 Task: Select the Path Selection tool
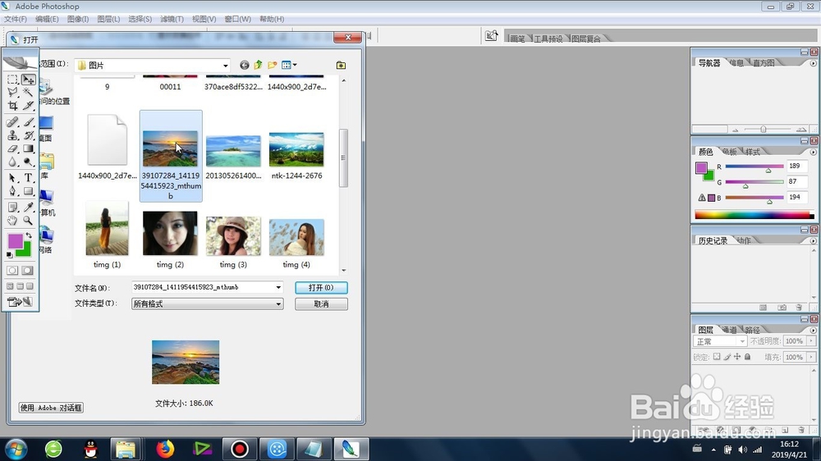tap(12, 179)
